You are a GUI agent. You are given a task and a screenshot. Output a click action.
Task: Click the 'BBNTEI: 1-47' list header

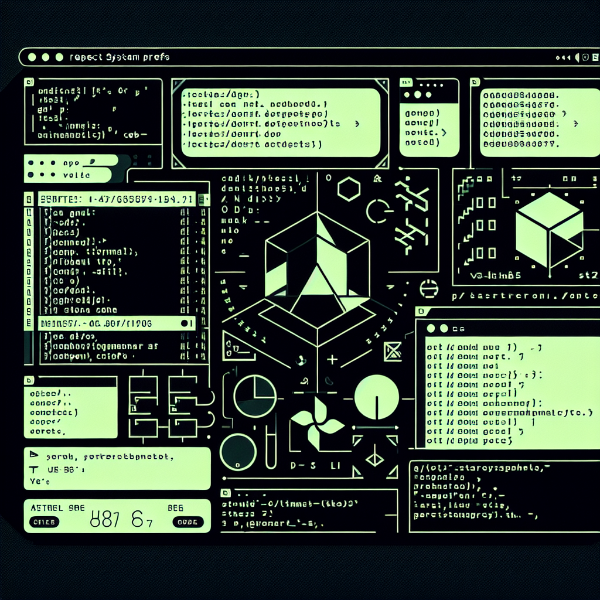117,199
